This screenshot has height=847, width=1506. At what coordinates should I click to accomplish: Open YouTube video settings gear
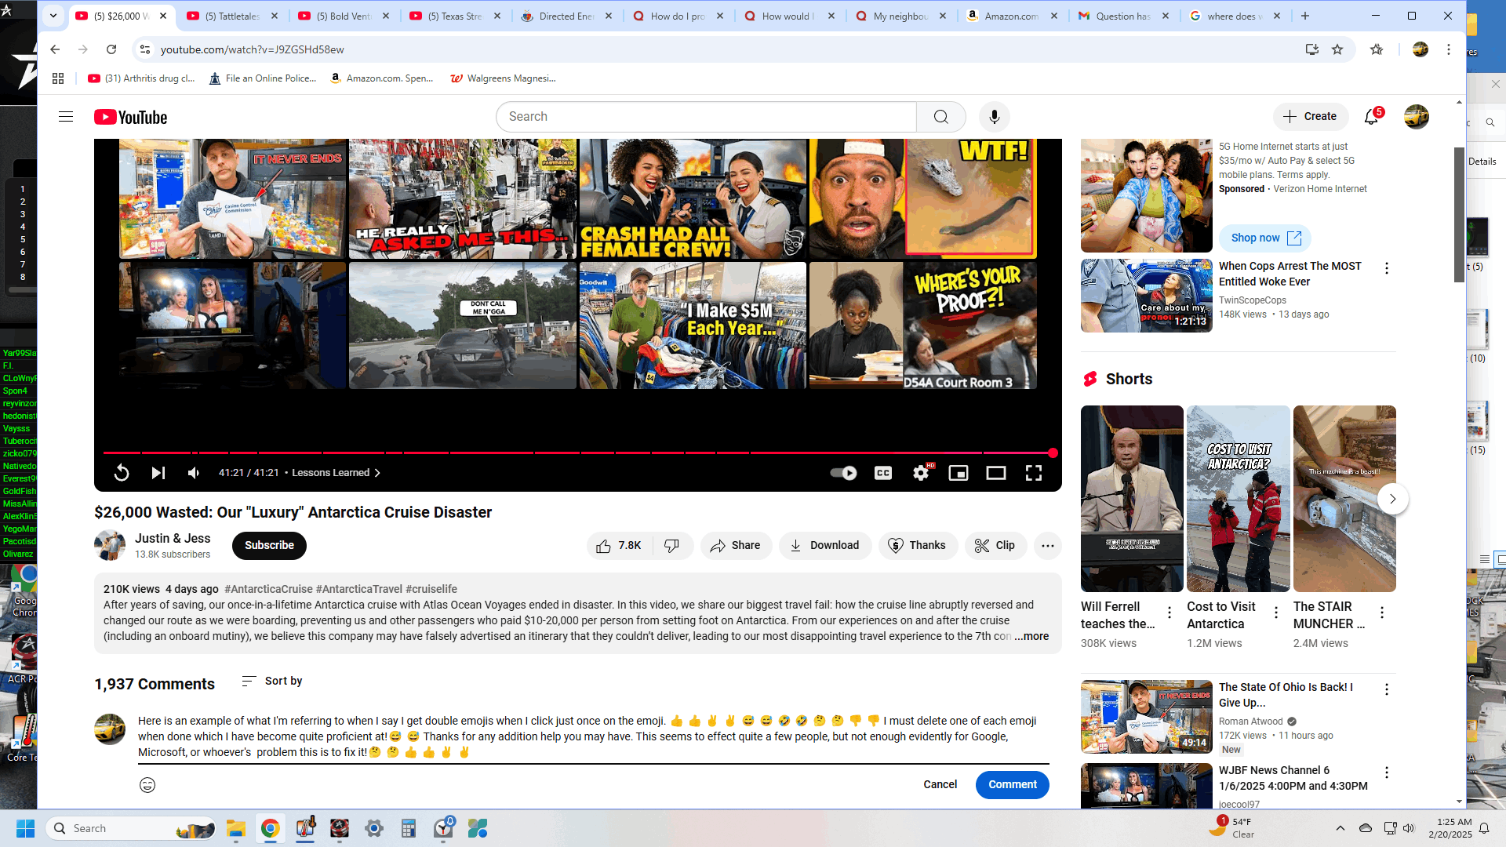tap(921, 473)
